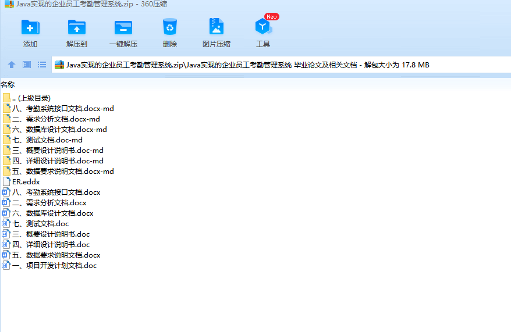Click Word icon beside 七、测试文档.doc
The width and height of the screenshot is (511, 332).
(6, 223)
